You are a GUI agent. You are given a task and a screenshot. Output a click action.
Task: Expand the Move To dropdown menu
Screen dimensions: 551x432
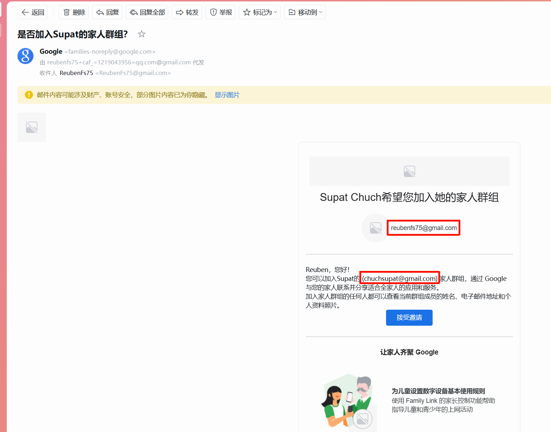(x=305, y=12)
